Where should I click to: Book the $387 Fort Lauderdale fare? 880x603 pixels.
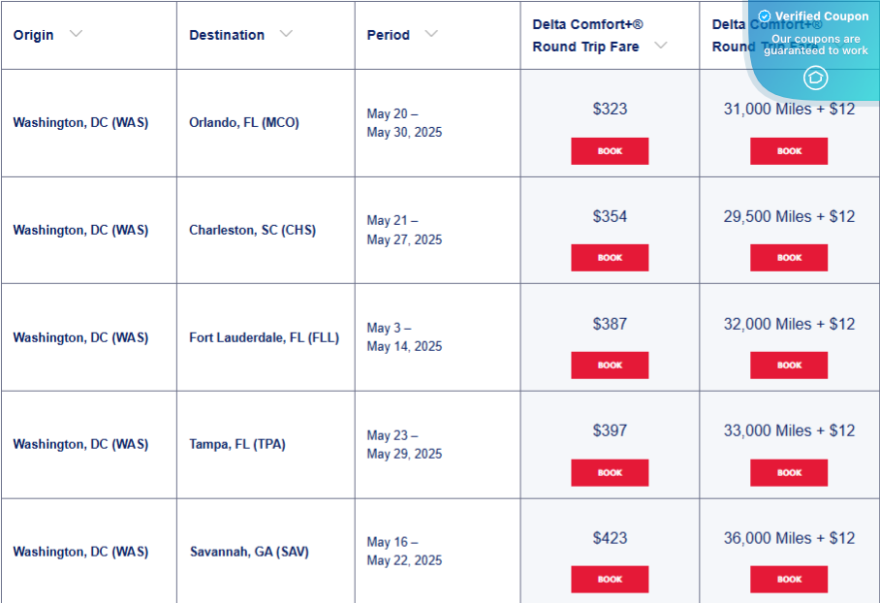pos(610,365)
